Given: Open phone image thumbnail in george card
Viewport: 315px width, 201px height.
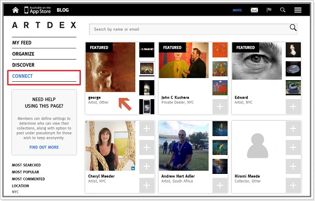Looking at the screenshot, I should click(x=147, y=106).
